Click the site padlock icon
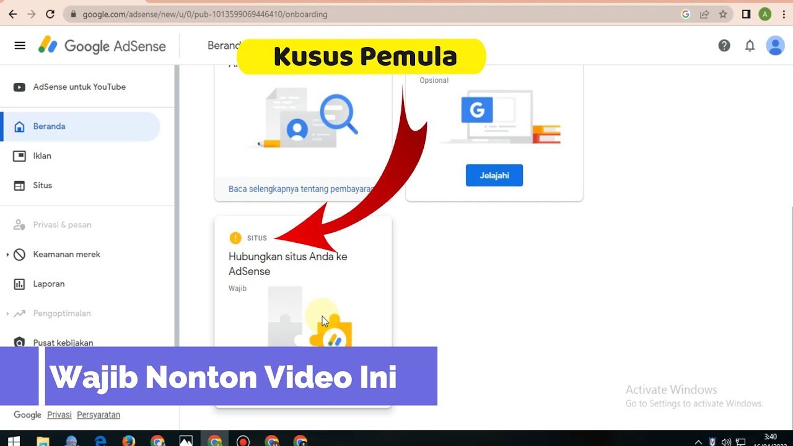Image resolution: width=793 pixels, height=446 pixels. 74,14
